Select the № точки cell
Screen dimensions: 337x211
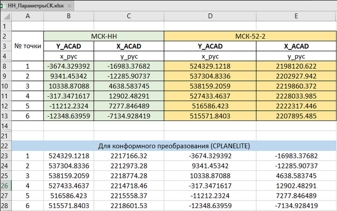[x=27, y=46]
